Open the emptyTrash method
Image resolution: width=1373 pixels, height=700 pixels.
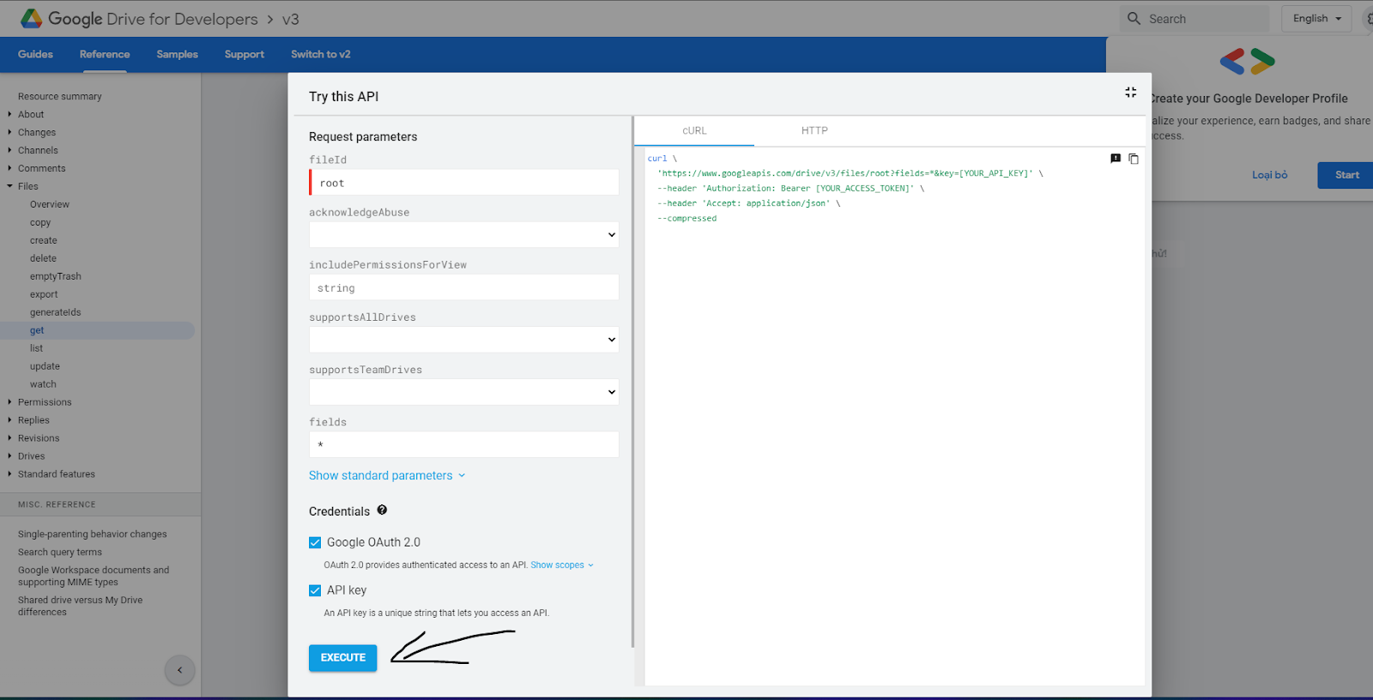coord(56,276)
